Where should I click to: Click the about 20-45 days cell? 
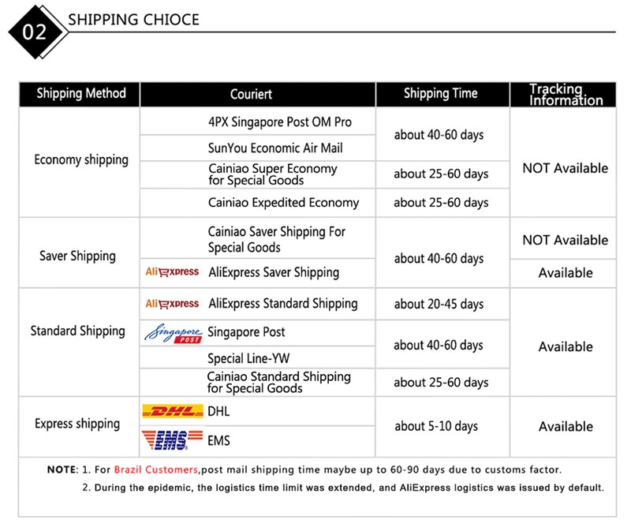(438, 304)
